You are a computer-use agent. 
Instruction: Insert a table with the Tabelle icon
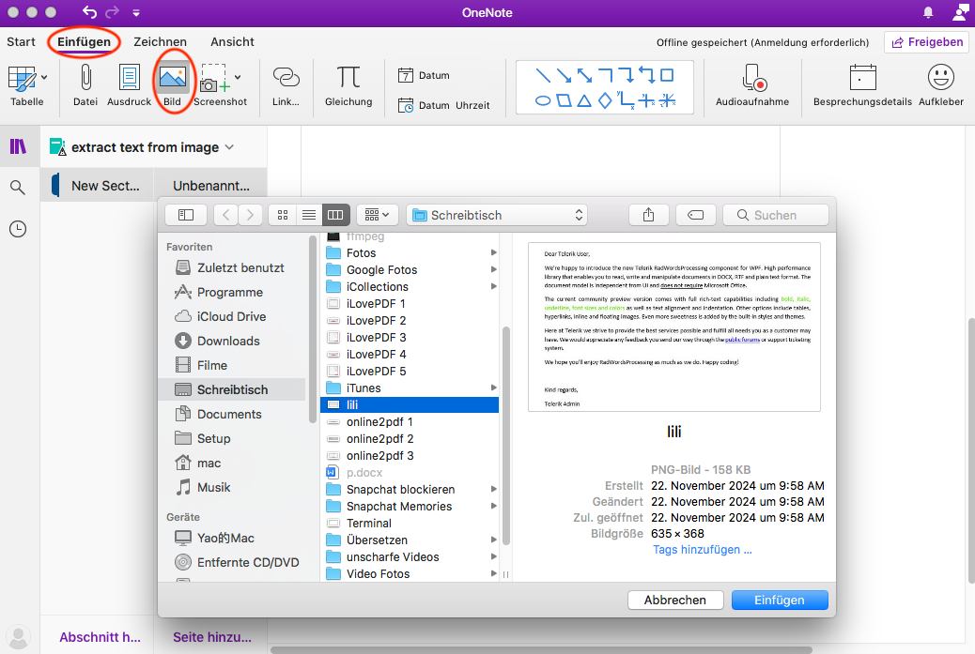click(22, 80)
